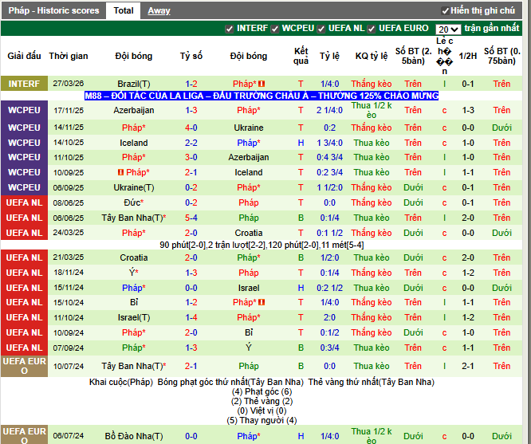Toggle the UEFA EURO filter checkbox
This screenshot has height=444, width=531.
coord(372,29)
